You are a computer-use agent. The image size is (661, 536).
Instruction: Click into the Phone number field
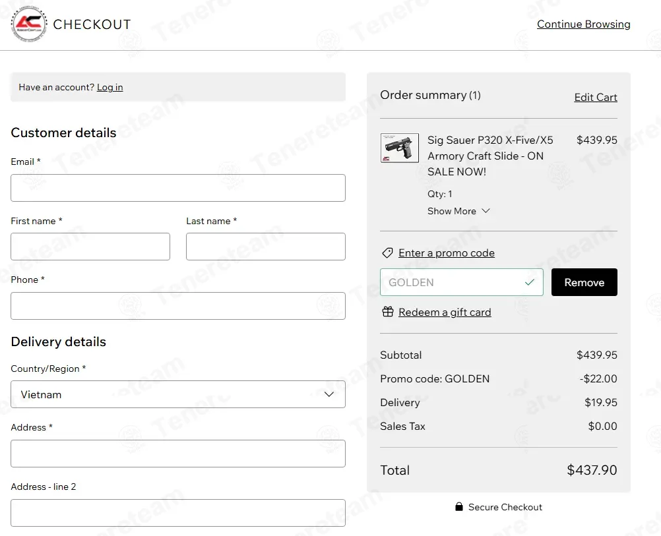point(177,306)
